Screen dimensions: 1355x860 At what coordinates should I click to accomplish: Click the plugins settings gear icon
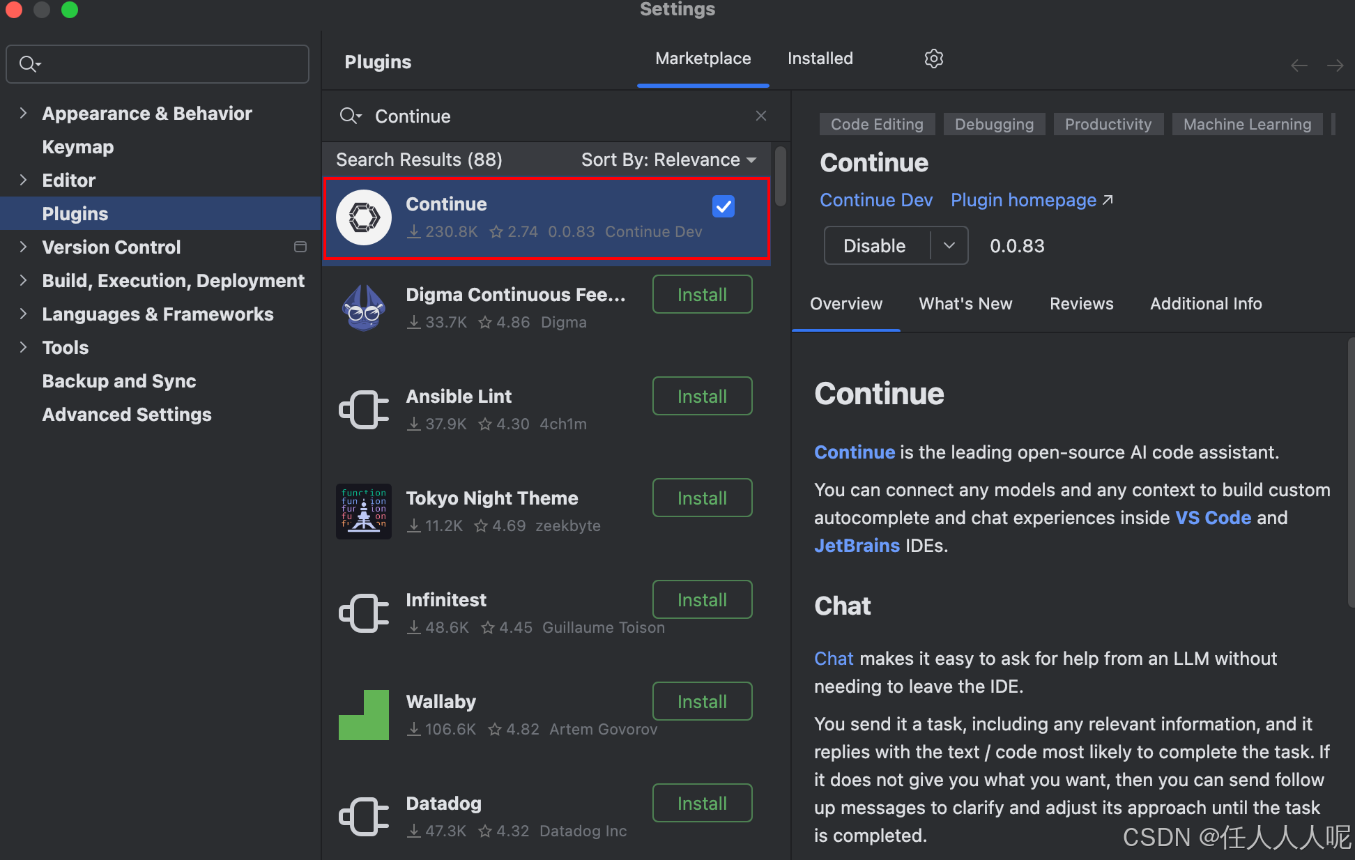(933, 59)
